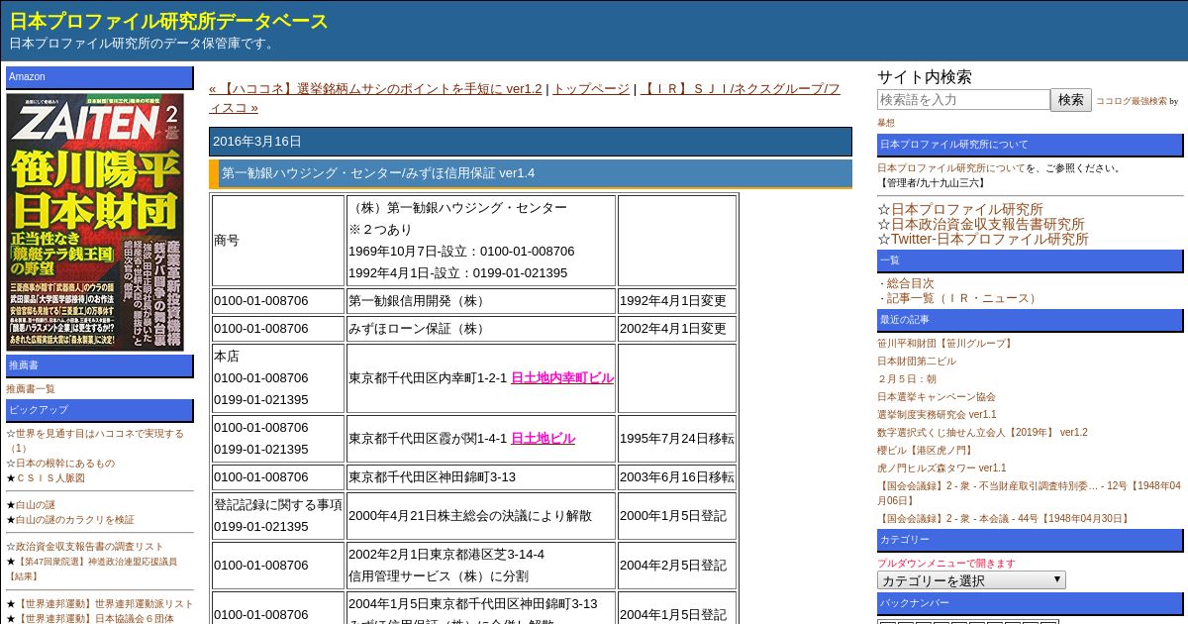Click the site title 日本プロファイル研究所データベース

(168, 21)
